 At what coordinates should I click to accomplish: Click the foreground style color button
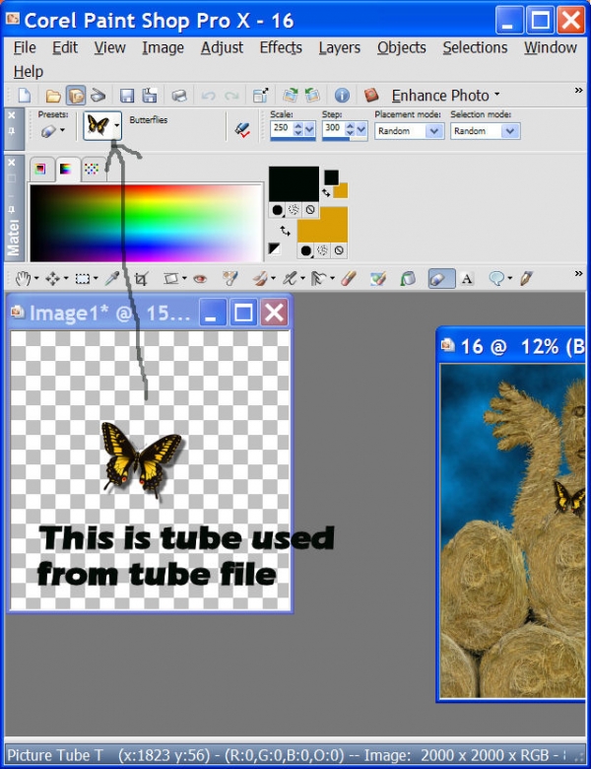(x=278, y=210)
